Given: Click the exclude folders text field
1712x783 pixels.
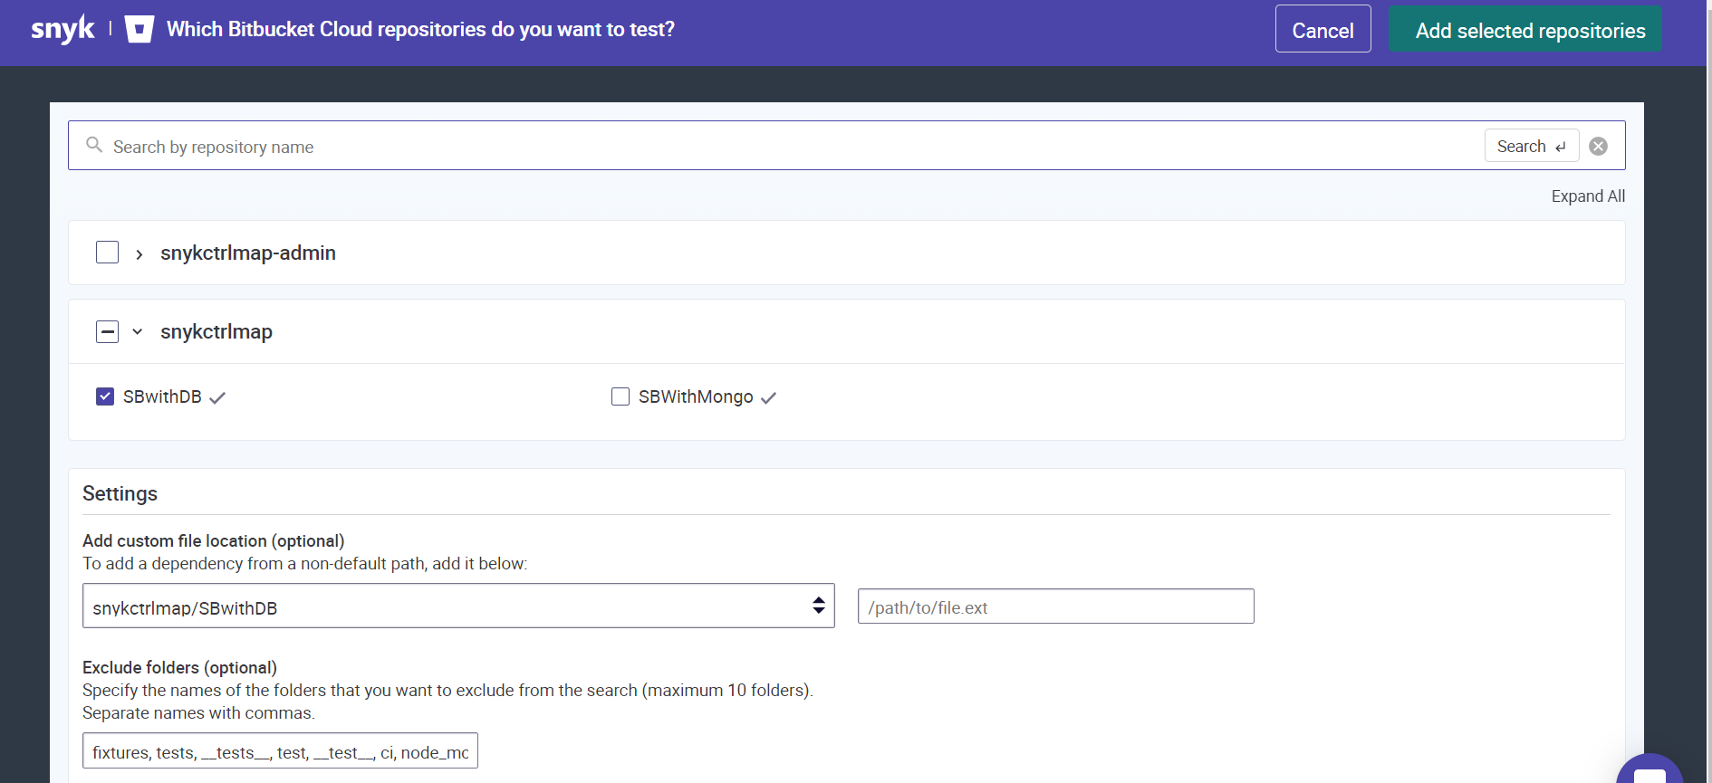Looking at the screenshot, I should tap(280, 751).
